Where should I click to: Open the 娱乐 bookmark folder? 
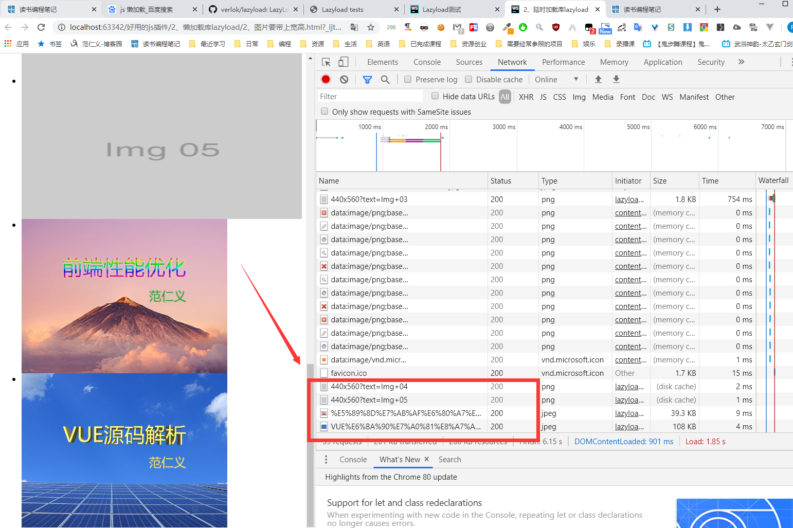[x=584, y=44]
